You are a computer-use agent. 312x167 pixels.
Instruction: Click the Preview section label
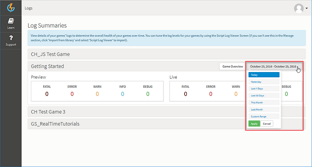[x=39, y=77]
